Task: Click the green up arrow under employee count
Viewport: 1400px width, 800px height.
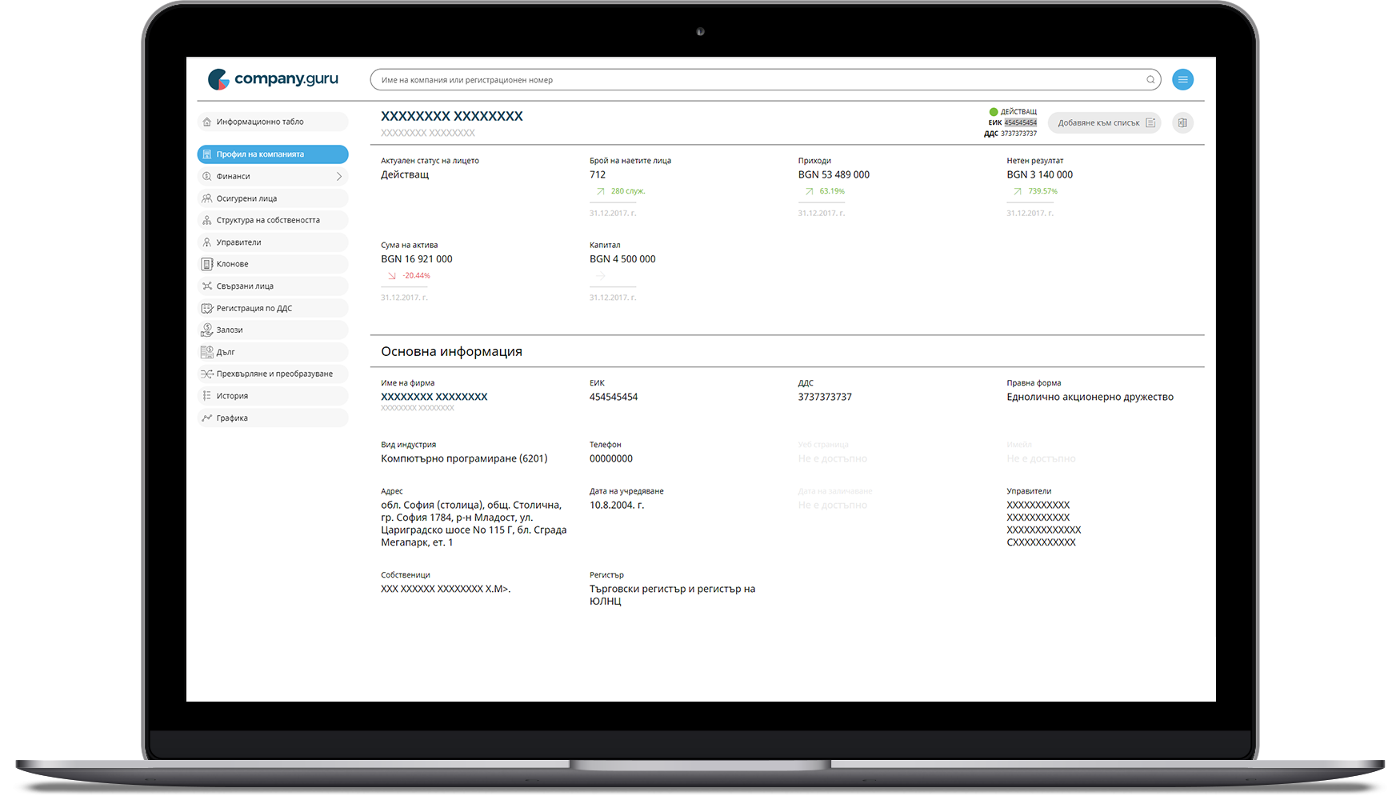Action: tap(600, 191)
